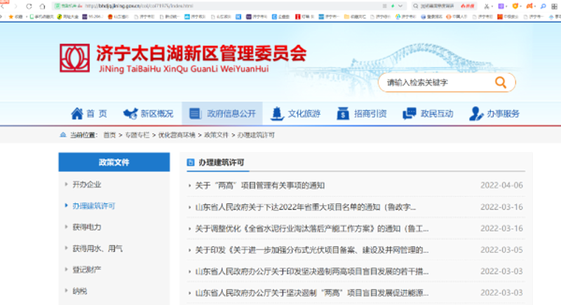Viewport: 561px width, 305px height.
Task: Click the green lightning speed-mode icon
Action: (x=393, y=6)
